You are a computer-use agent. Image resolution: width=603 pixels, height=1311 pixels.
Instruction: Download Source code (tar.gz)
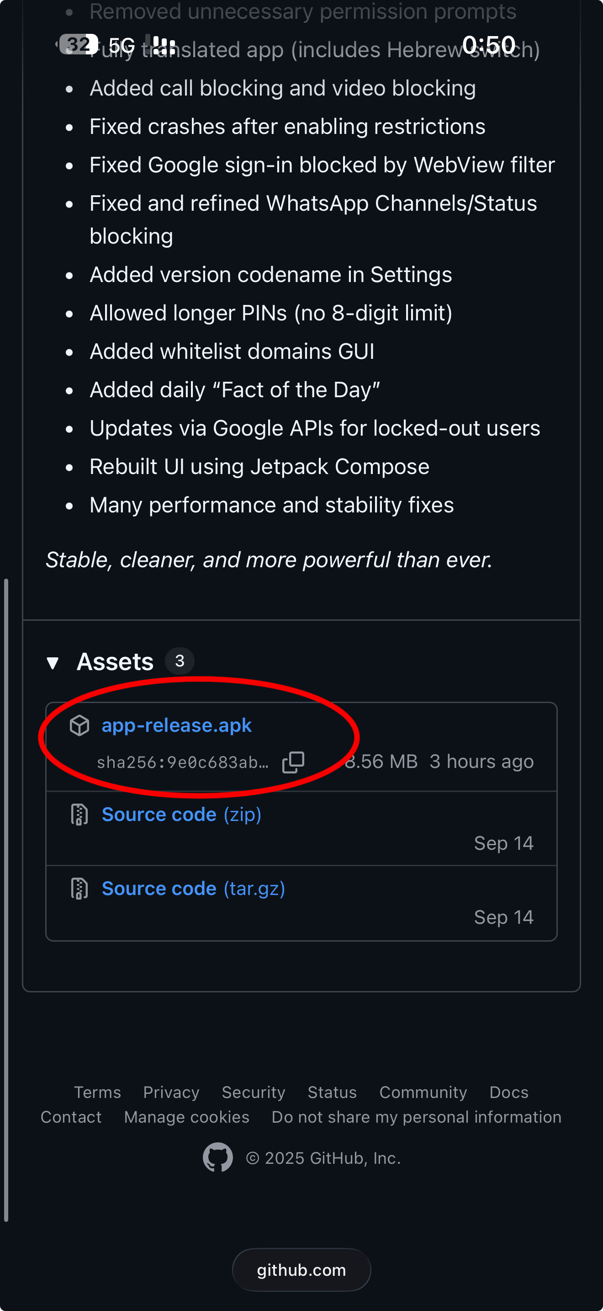point(193,889)
